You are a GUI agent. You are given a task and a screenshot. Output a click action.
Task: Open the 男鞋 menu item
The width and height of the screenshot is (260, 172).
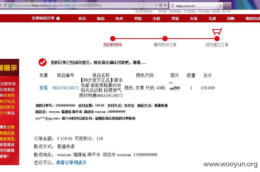click(138, 18)
